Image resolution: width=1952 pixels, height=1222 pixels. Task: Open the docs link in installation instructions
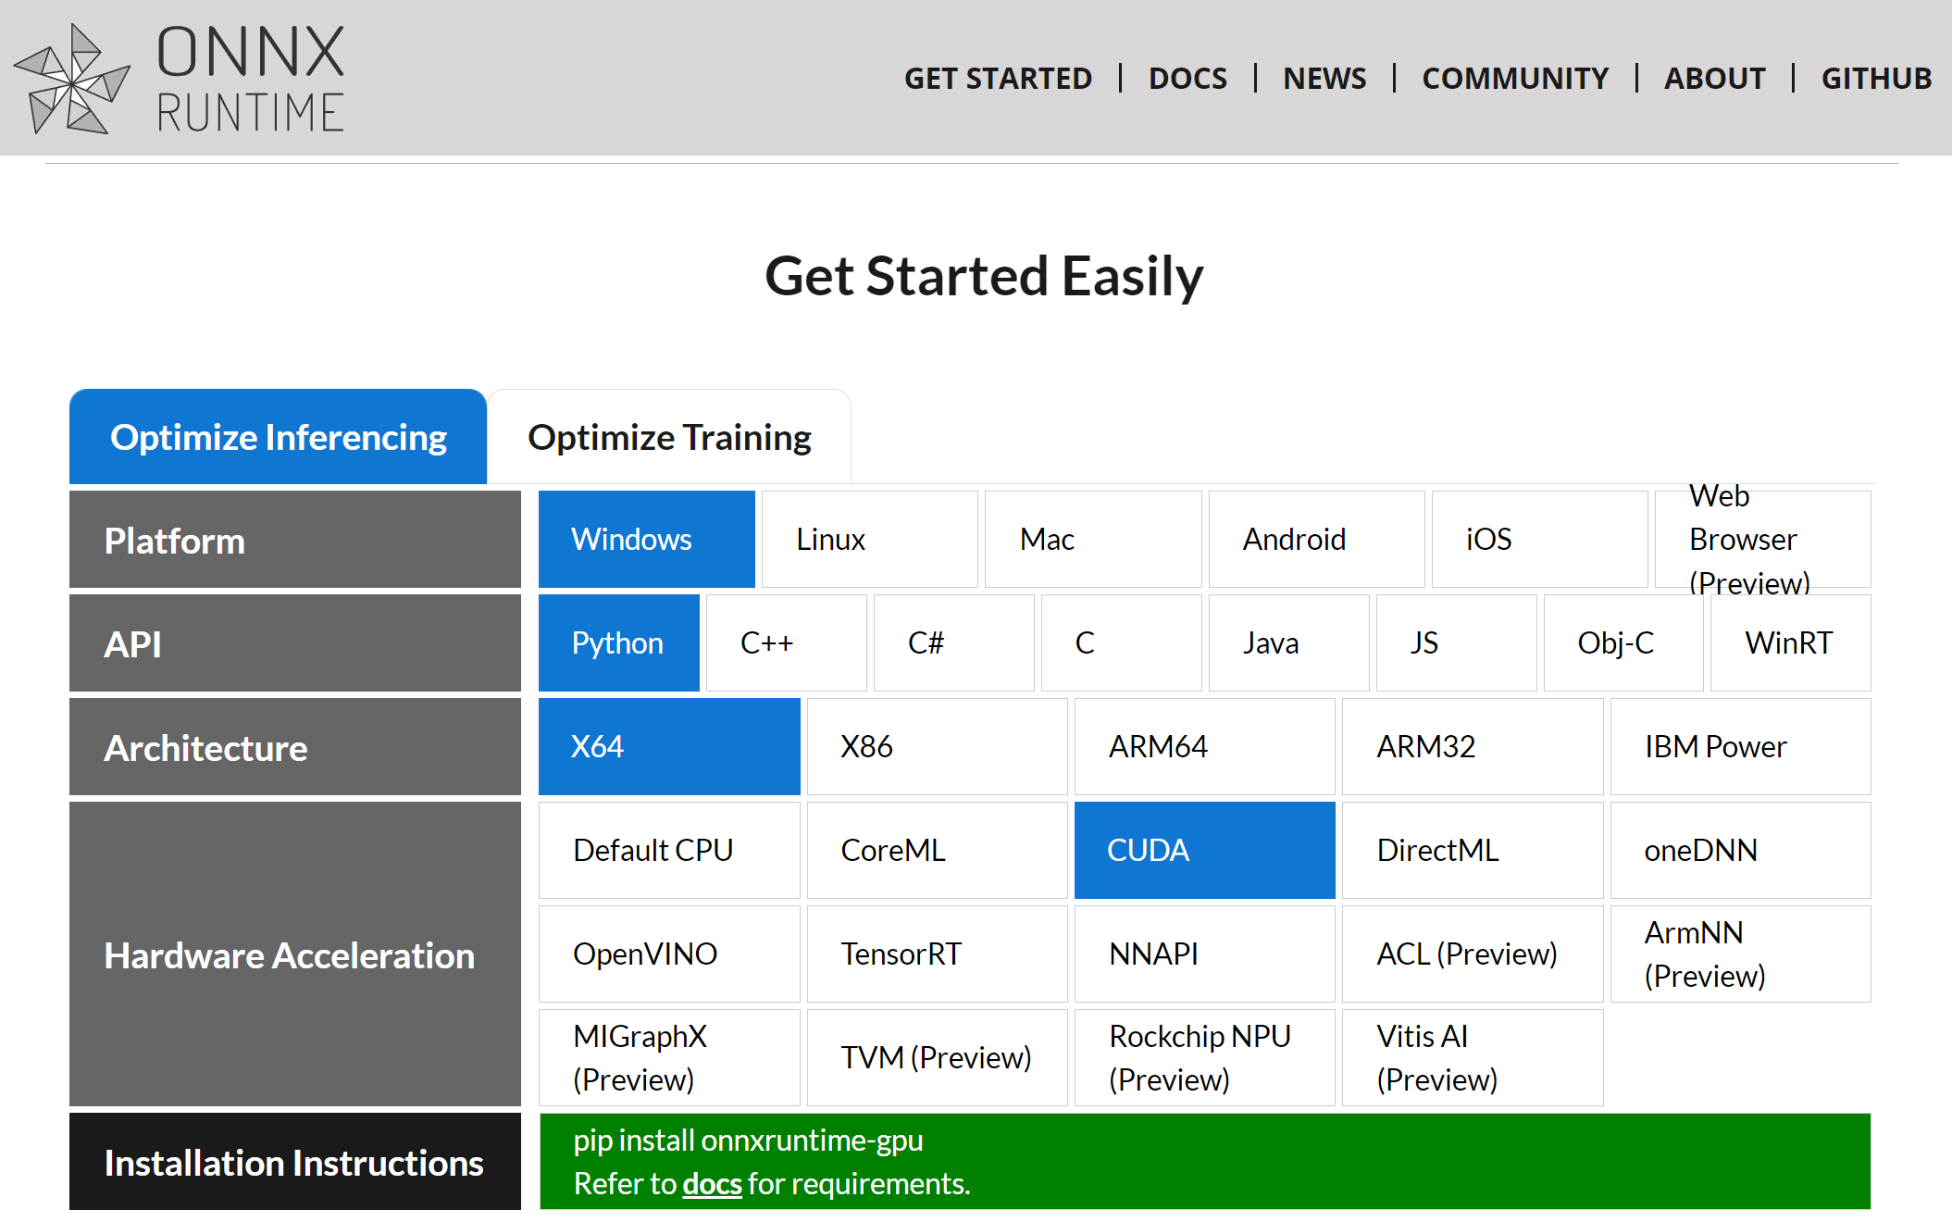[x=712, y=1184]
